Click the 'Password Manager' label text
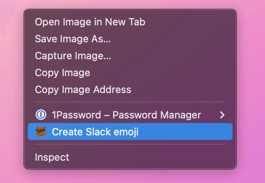 click(157, 115)
